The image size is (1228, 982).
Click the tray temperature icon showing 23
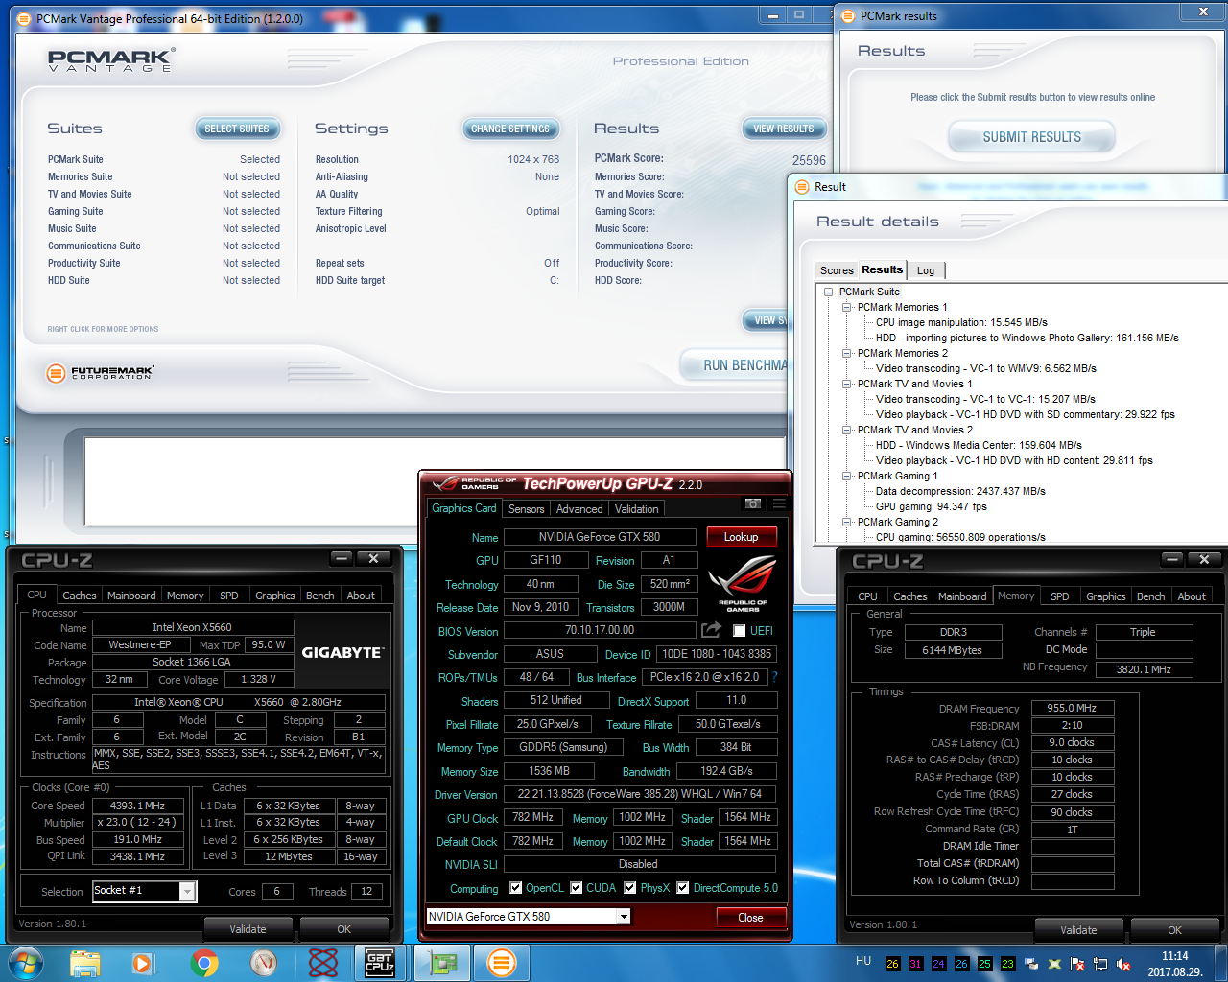(1007, 964)
